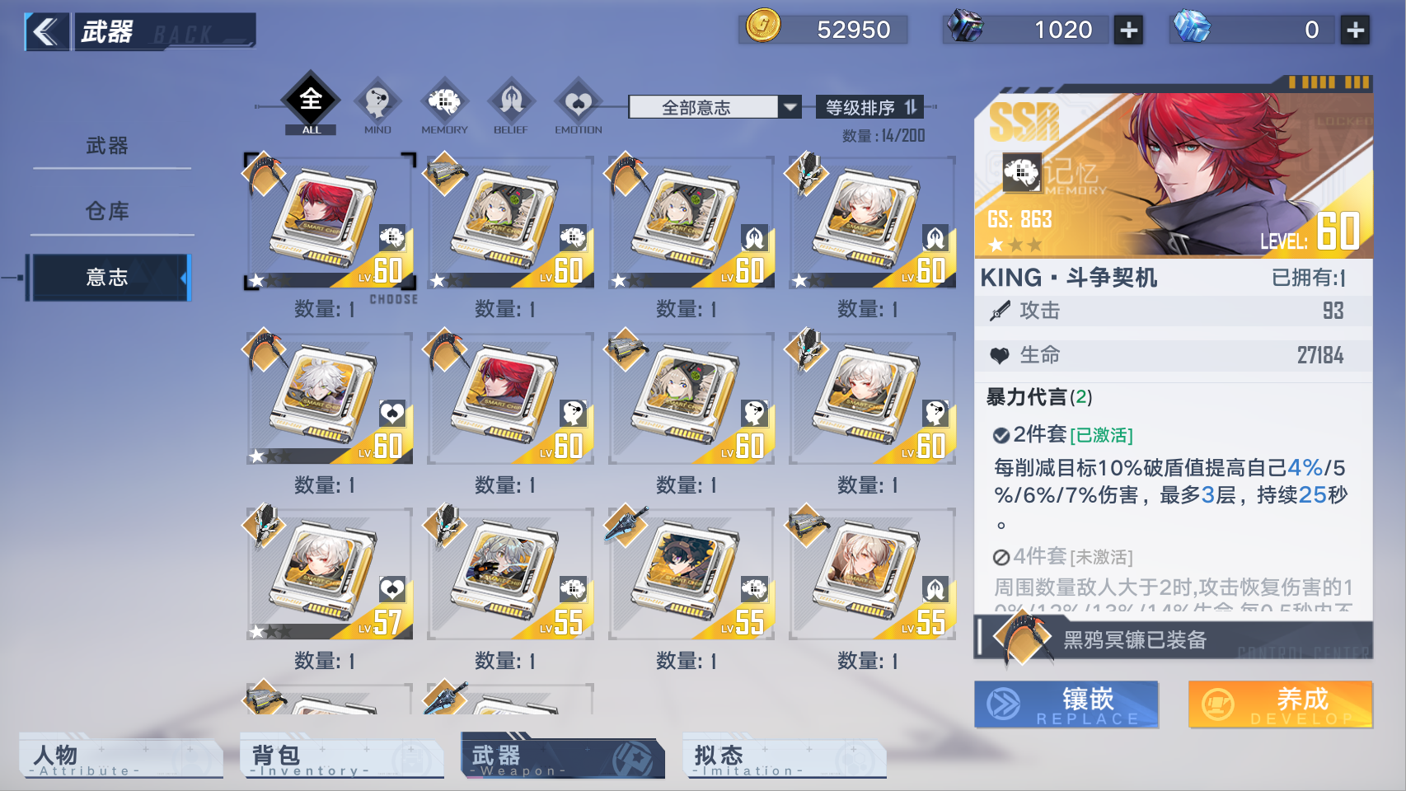Expand dropdown arrow beside 全部意志
This screenshot has width=1406, height=791.
(x=790, y=107)
